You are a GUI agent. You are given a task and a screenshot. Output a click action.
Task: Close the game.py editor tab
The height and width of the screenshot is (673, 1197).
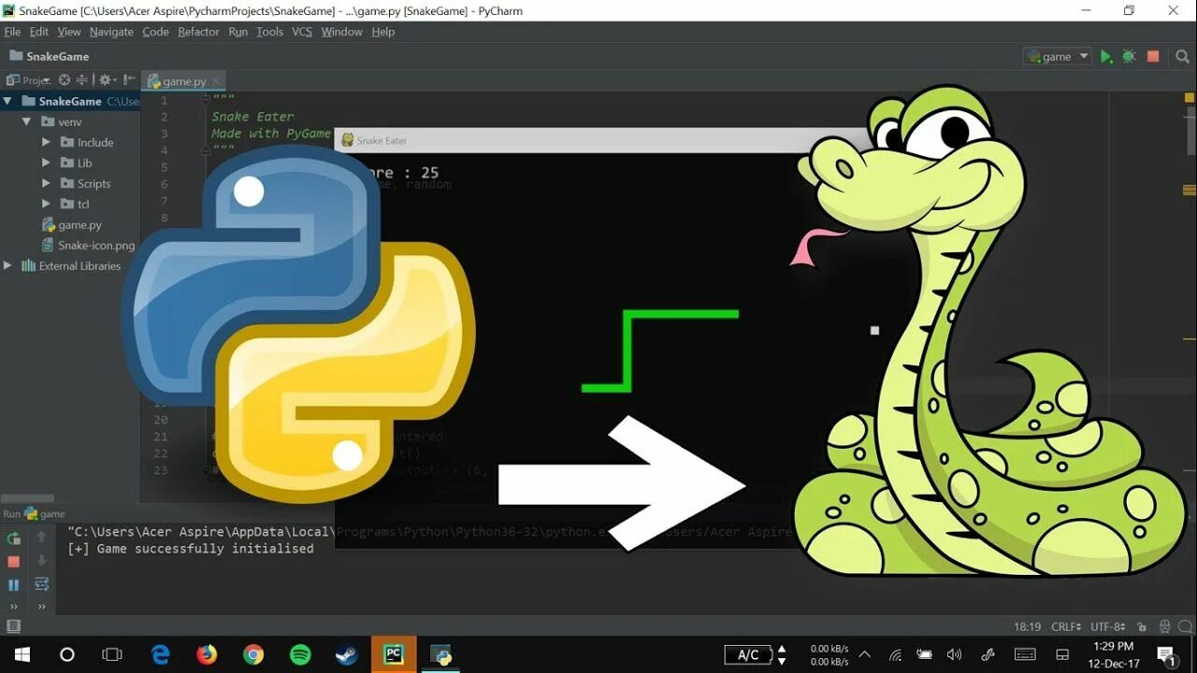coord(214,81)
